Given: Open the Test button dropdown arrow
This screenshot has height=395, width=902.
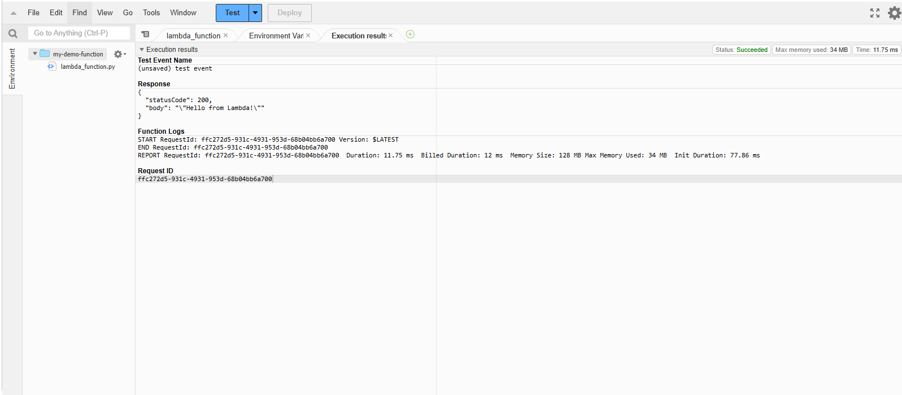Looking at the screenshot, I should click(255, 12).
